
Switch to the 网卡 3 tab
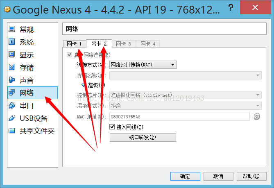[x=124, y=44]
